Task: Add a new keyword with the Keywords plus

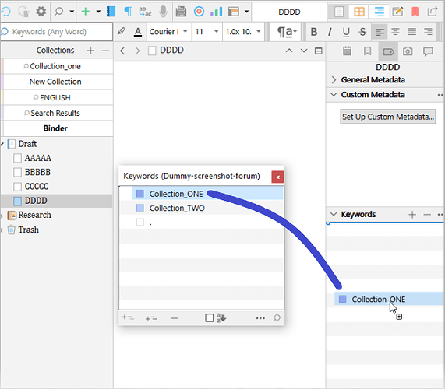Action: coord(412,215)
